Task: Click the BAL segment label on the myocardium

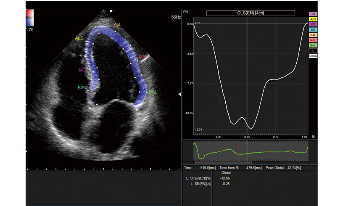Action: click(153, 92)
